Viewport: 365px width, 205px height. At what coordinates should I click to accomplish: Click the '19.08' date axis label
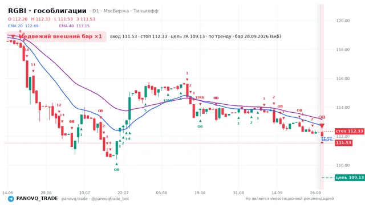point(200,192)
